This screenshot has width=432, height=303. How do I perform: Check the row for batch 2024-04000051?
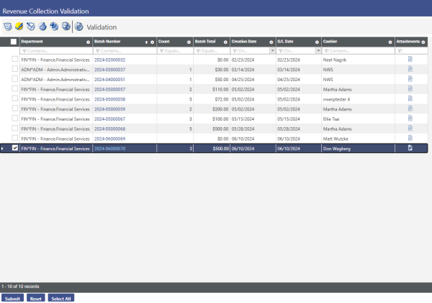click(15, 79)
